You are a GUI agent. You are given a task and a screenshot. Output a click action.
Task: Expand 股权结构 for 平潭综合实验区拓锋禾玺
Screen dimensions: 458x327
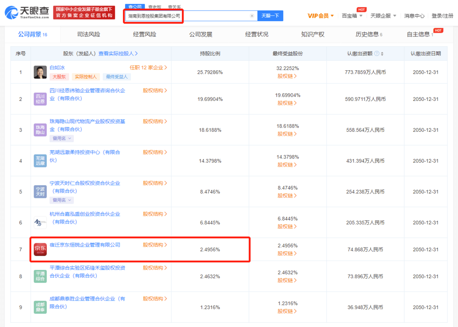[155, 268]
